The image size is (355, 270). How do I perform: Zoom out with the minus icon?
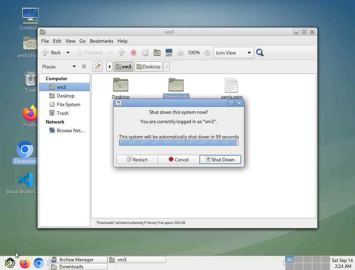tap(180, 53)
